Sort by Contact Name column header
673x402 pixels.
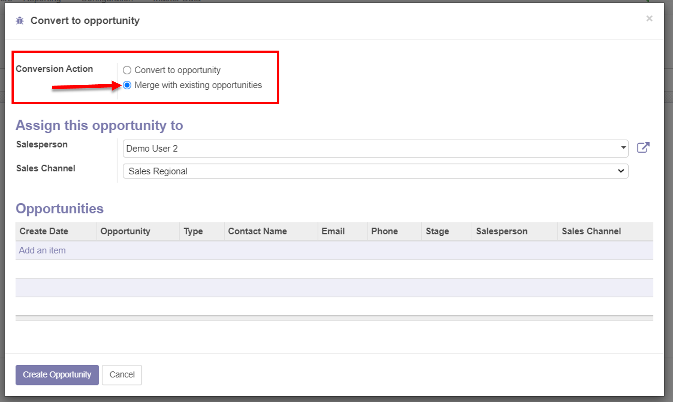(x=271, y=231)
